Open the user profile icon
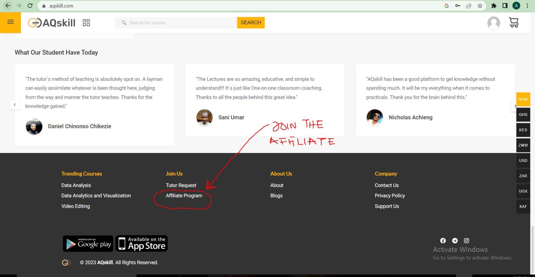This screenshot has width=535, height=277. (493, 23)
